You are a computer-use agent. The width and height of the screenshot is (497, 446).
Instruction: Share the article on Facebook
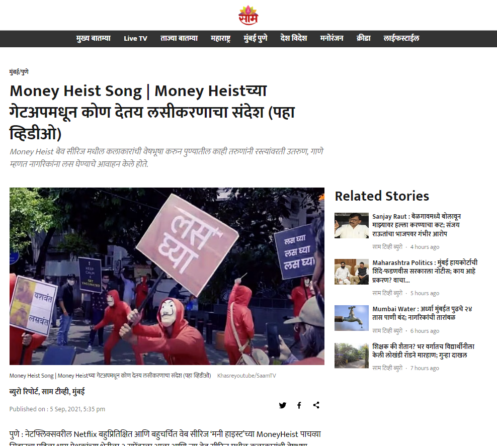(299, 405)
